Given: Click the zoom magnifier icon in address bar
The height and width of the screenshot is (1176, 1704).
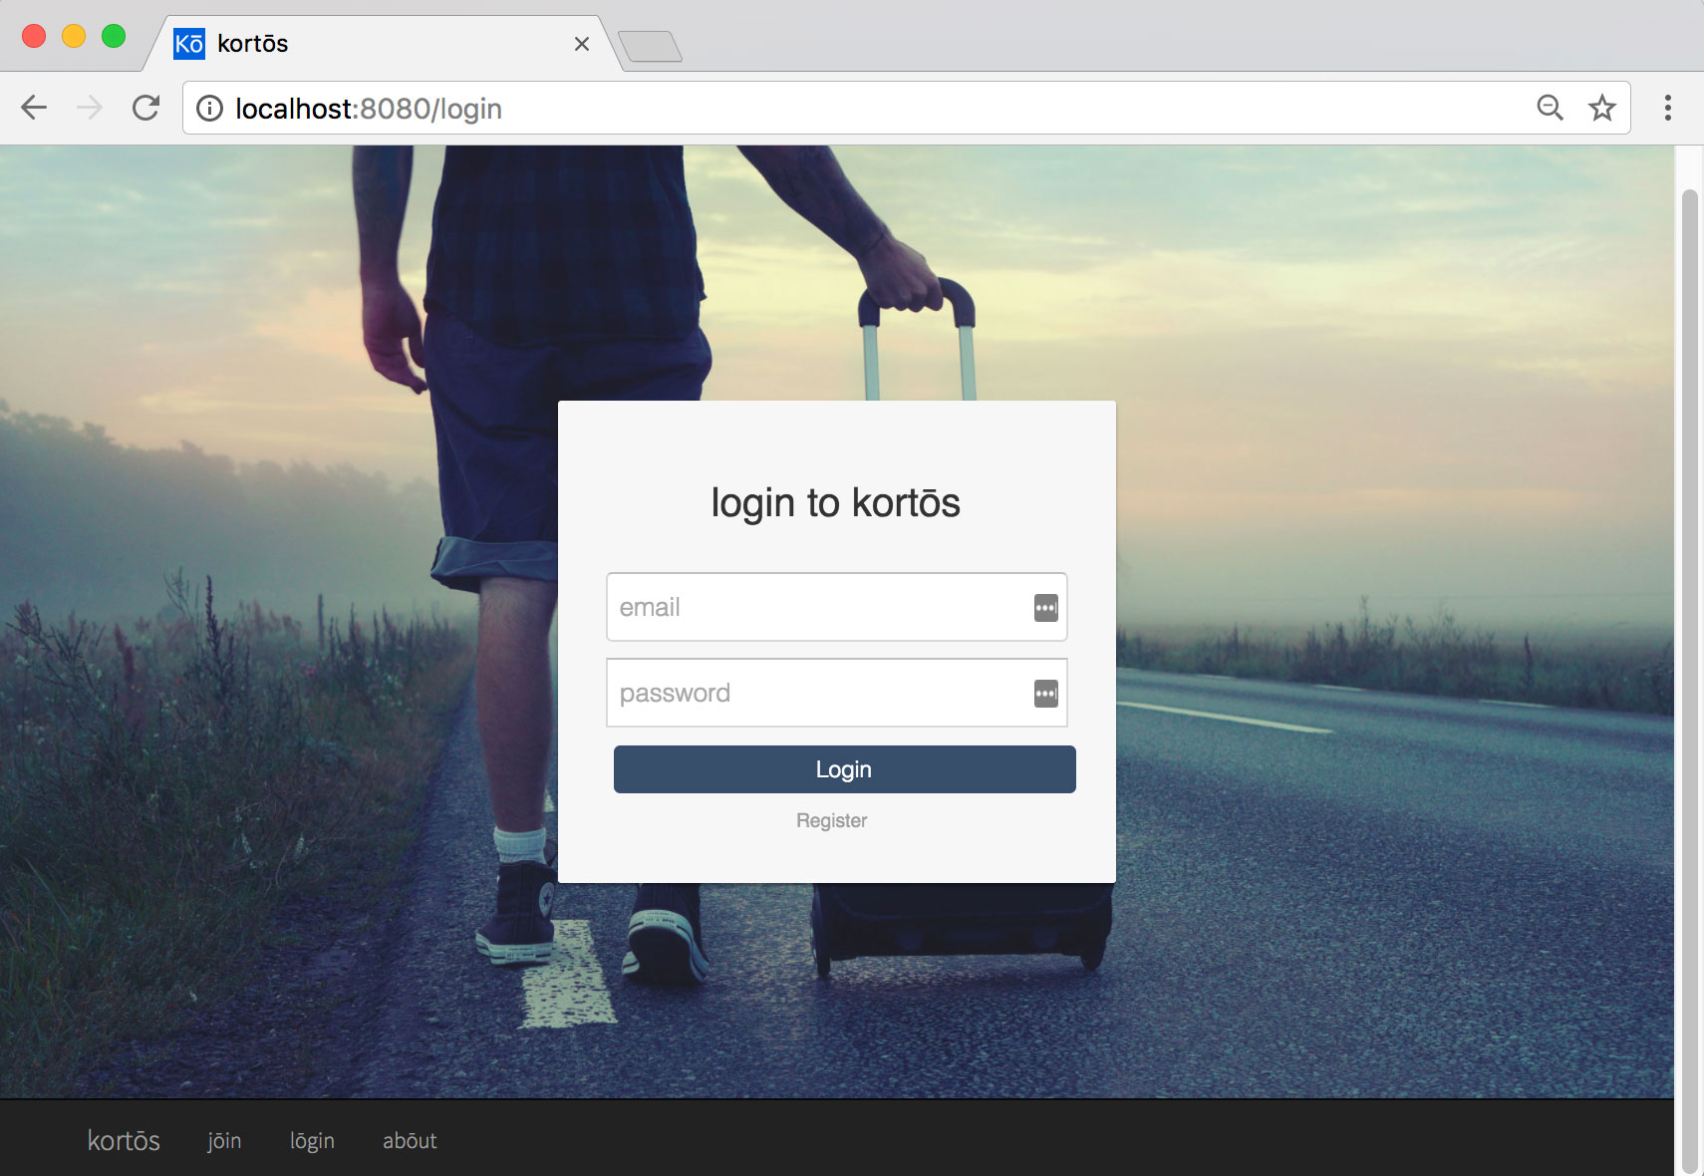Looking at the screenshot, I should pos(1550,108).
